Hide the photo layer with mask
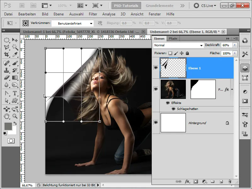 click(x=156, y=89)
